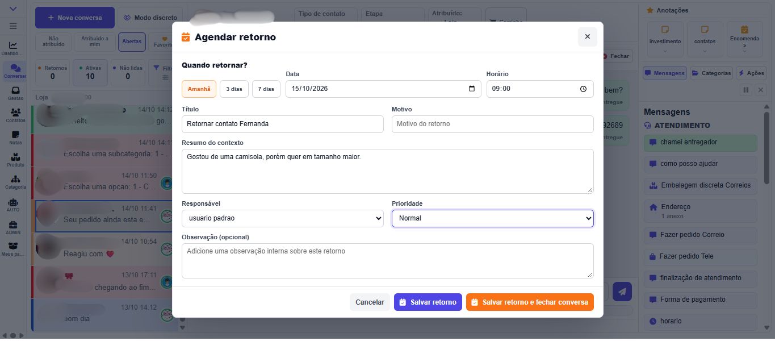This screenshot has width=775, height=341.
Task: Click the pause icon in right panel
Action: pos(746,90)
